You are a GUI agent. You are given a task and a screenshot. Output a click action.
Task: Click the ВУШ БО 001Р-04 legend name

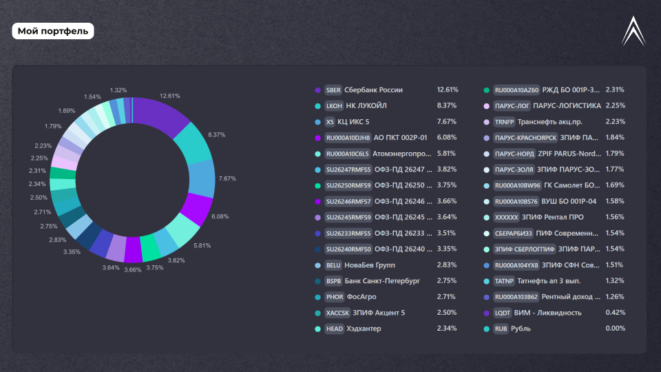tap(569, 202)
